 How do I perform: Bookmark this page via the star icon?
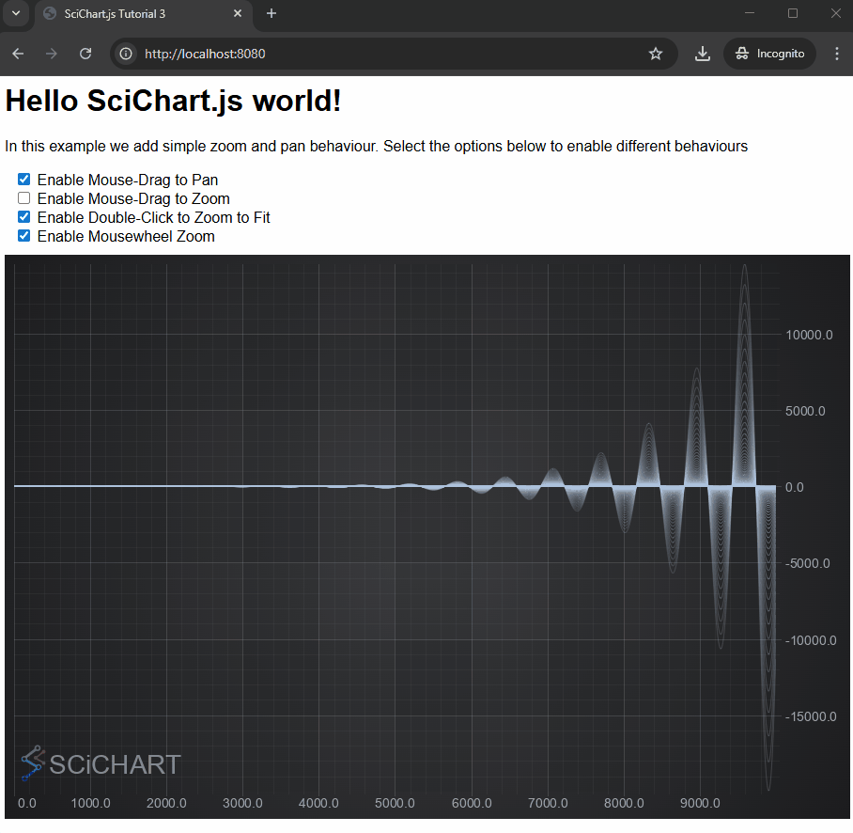click(656, 54)
